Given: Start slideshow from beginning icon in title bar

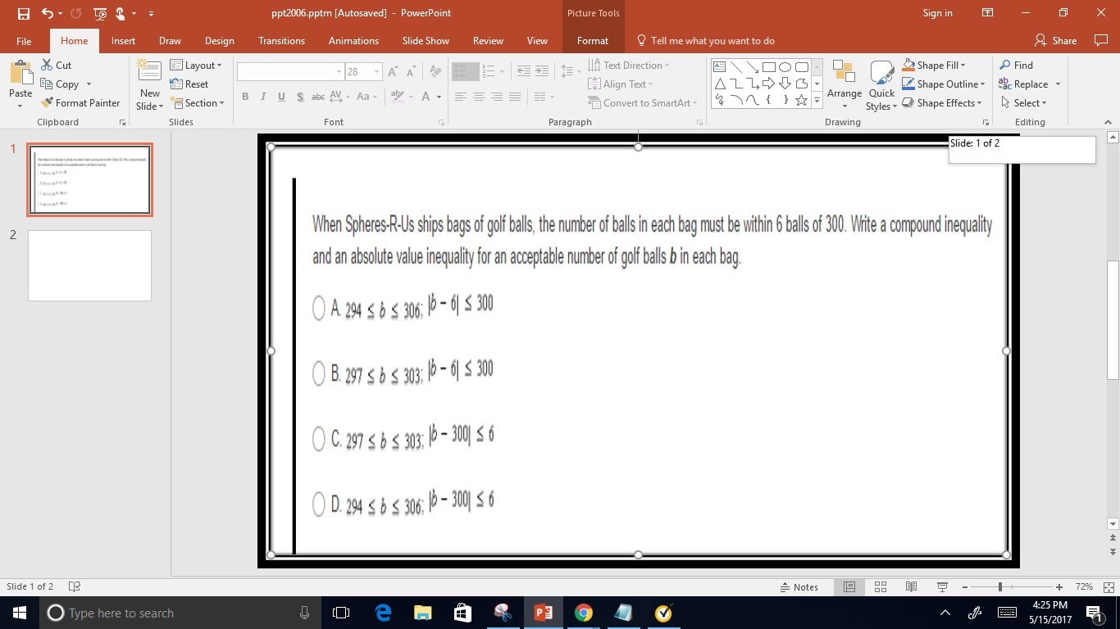Looking at the screenshot, I should point(100,13).
